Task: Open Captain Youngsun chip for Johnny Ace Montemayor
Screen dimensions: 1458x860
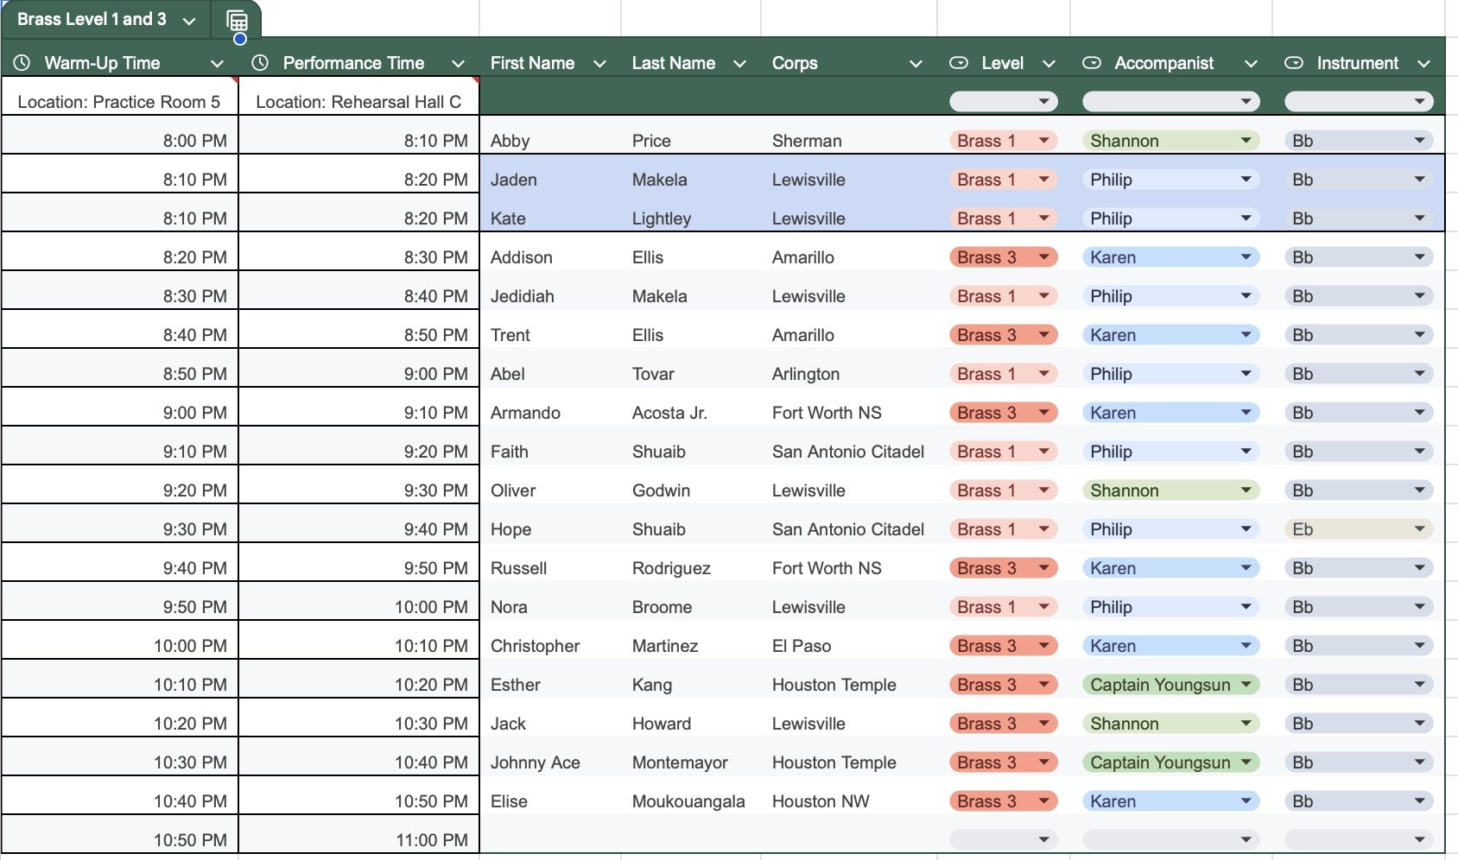Action: (x=1171, y=762)
